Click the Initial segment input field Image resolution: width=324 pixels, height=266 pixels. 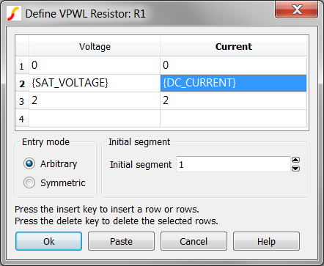coord(233,164)
